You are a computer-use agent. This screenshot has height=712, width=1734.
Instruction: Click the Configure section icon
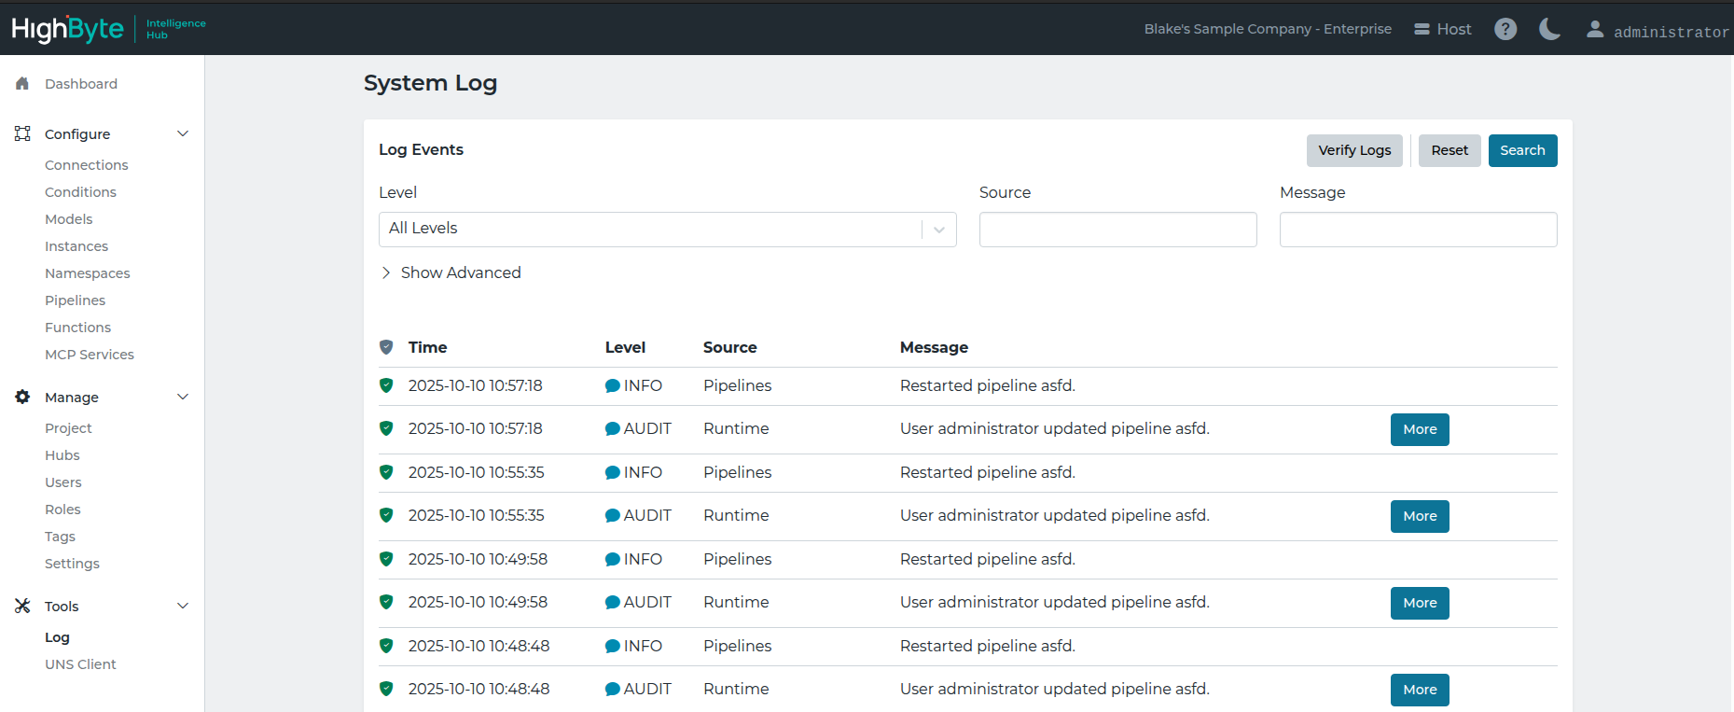[22, 133]
